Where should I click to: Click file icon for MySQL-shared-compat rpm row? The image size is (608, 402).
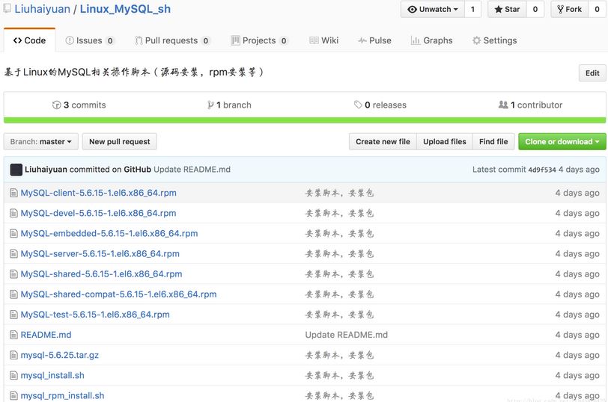(13, 294)
